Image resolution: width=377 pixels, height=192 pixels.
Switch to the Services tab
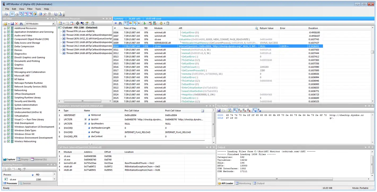coord(25,184)
